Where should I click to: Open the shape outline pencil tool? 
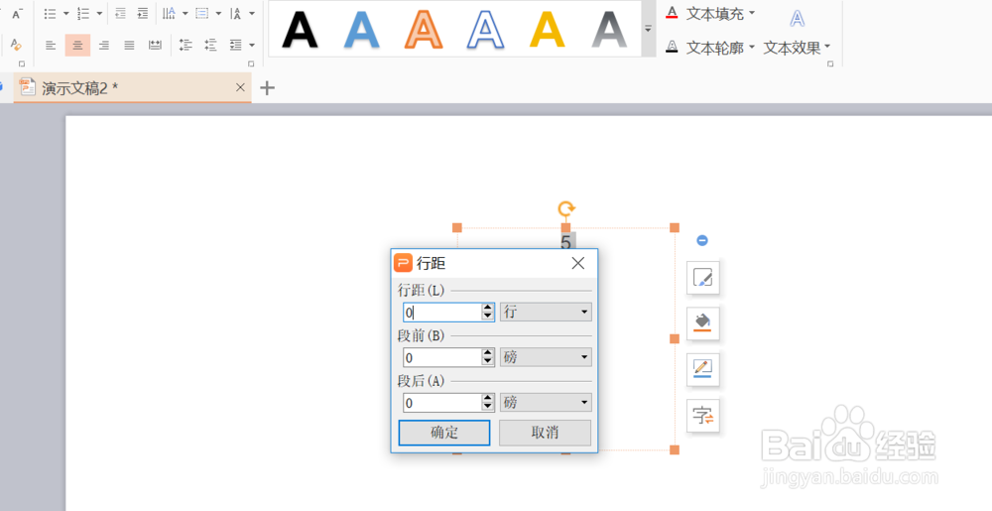coord(703,369)
